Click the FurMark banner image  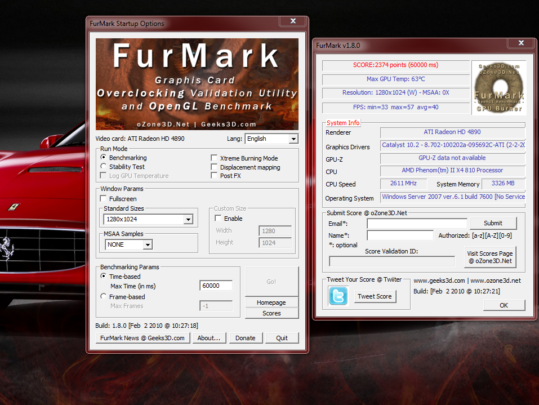tap(197, 84)
